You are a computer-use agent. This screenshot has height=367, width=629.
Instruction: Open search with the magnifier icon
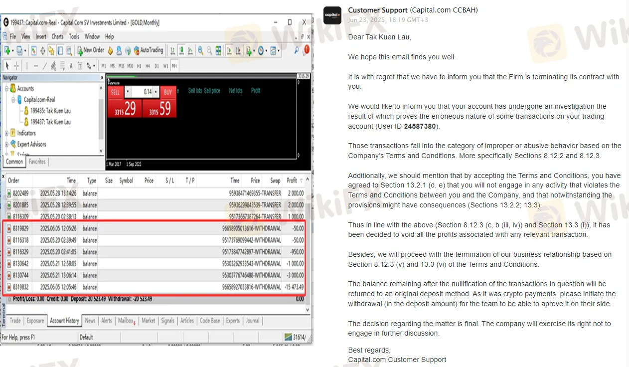[297, 50]
